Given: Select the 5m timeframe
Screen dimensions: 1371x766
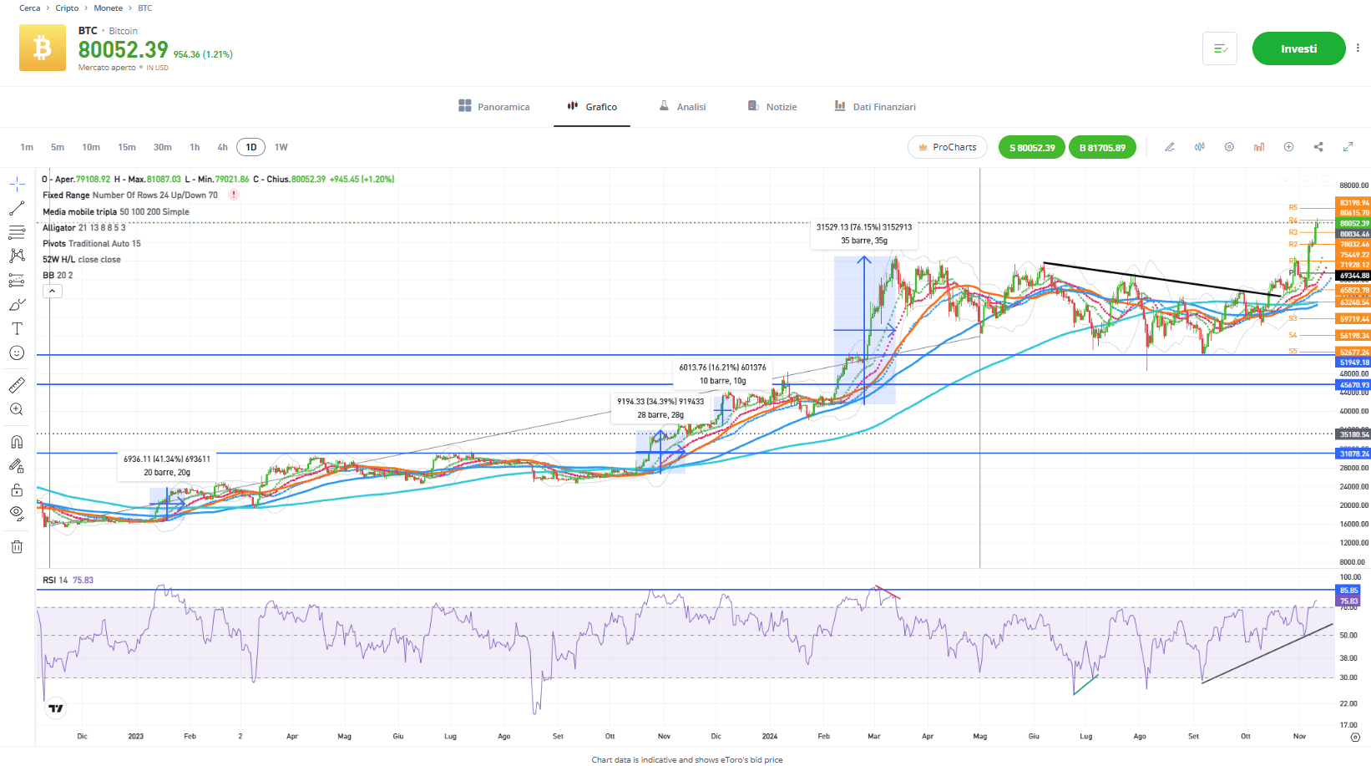Looking at the screenshot, I should coord(58,147).
